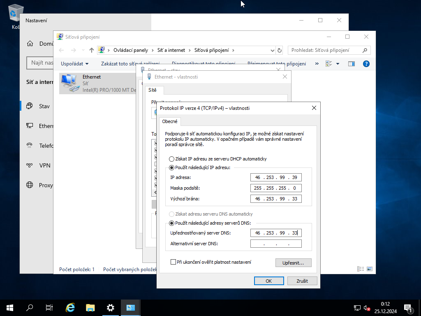The height and width of the screenshot is (316, 421).
Task: Select automatic DHCP IP address option
Action: tap(171, 159)
